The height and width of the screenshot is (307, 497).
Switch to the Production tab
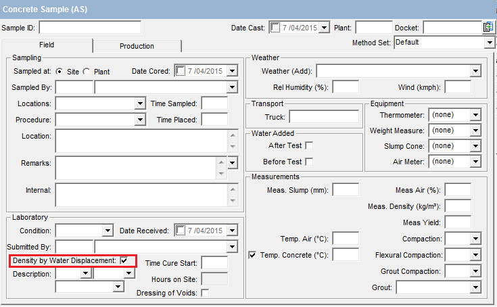[137, 46]
